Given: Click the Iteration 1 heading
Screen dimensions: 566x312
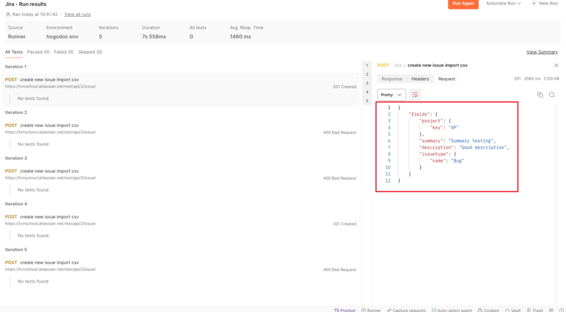Looking at the screenshot, I should 16,67.
